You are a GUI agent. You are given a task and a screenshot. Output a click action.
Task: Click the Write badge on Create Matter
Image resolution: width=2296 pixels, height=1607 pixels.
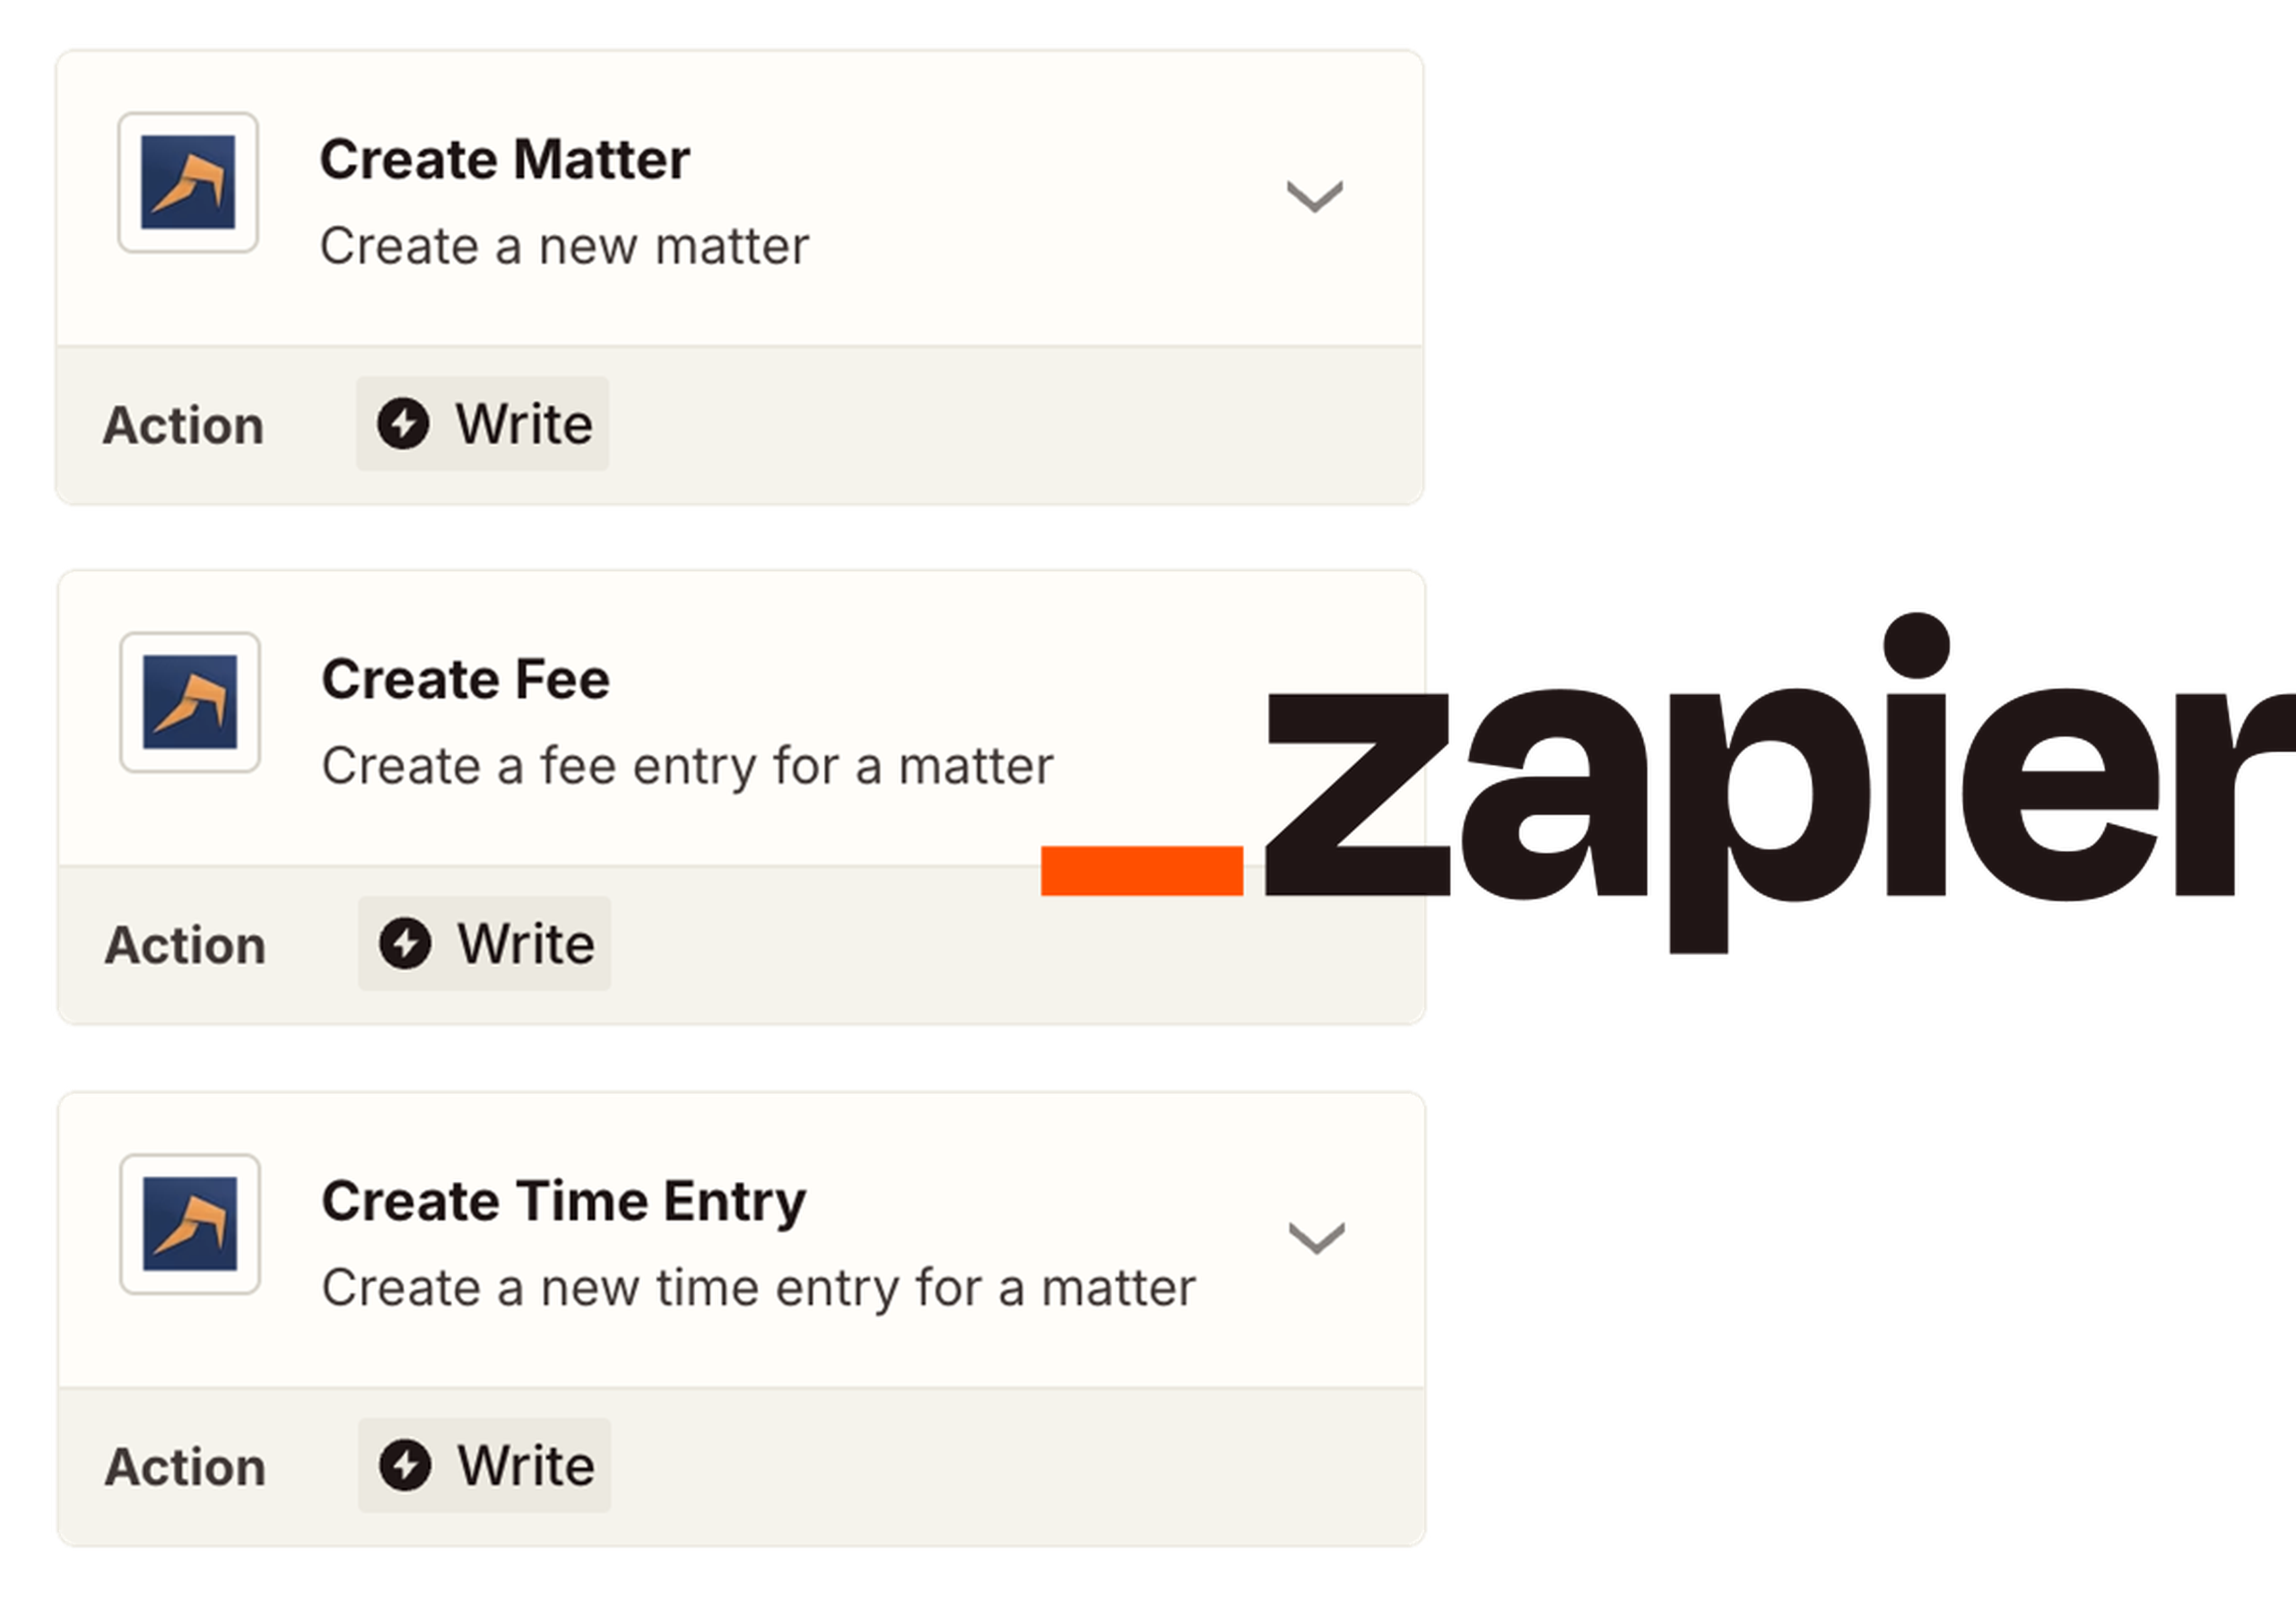point(482,423)
